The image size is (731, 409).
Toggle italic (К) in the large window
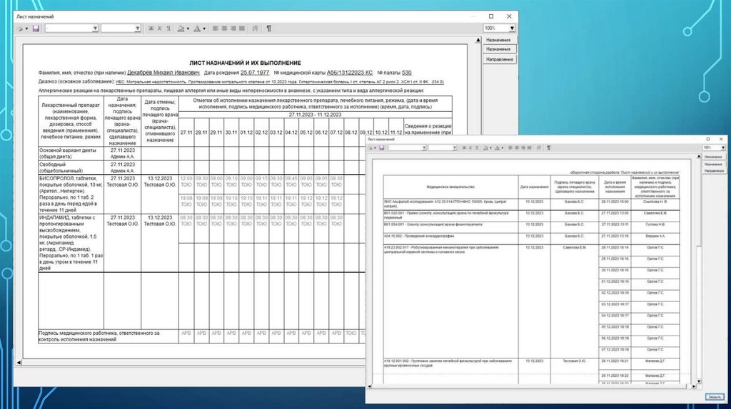tap(159, 29)
